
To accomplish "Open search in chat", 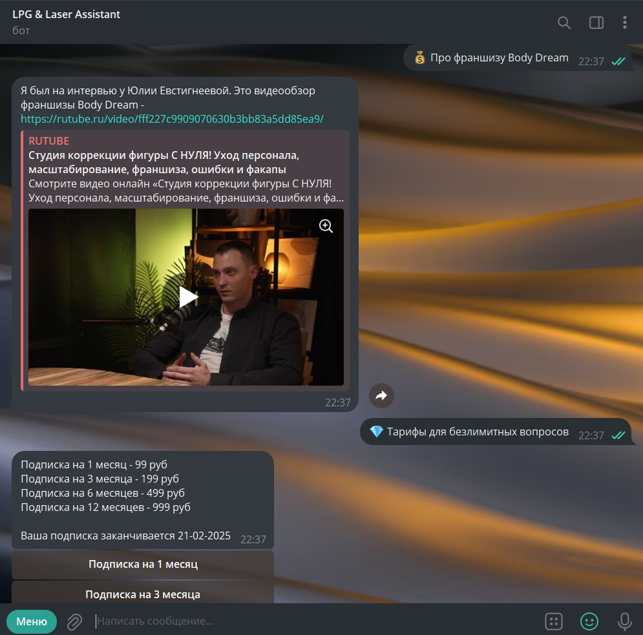I will point(564,23).
